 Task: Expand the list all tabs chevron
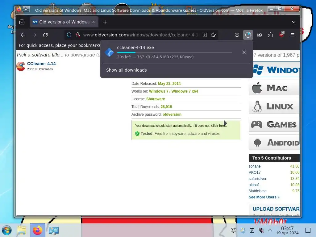point(294,22)
